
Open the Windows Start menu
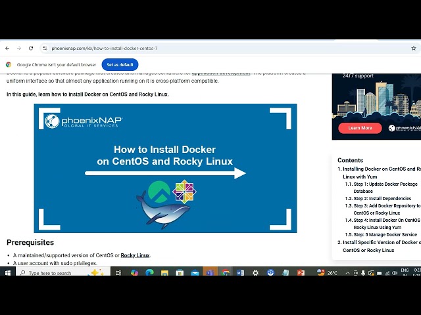click(7, 272)
